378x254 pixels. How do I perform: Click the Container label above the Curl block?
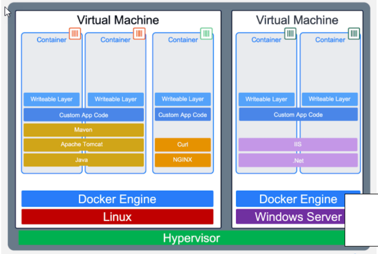tap(183, 40)
